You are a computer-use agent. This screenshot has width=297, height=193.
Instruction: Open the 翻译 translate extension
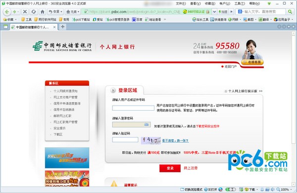[265, 19]
